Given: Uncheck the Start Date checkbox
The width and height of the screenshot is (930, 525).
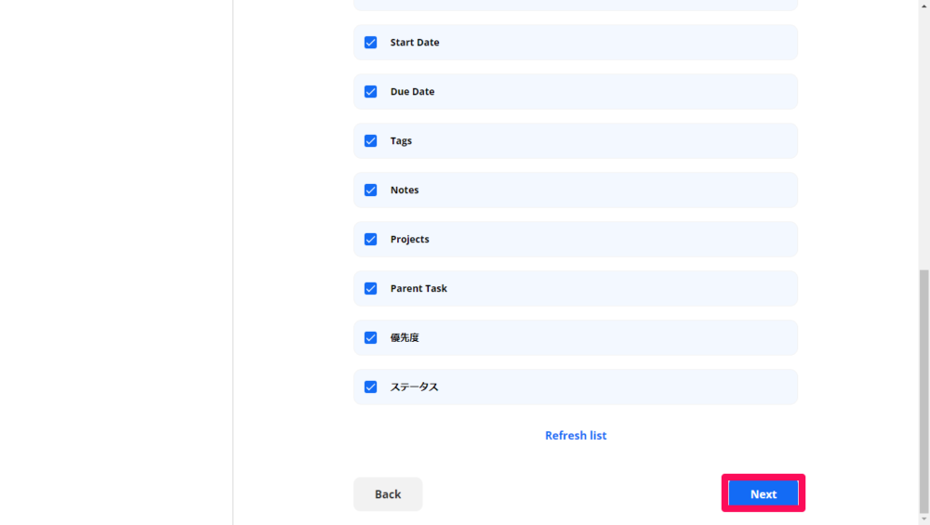Looking at the screenshot, I should tap(370, 43).
